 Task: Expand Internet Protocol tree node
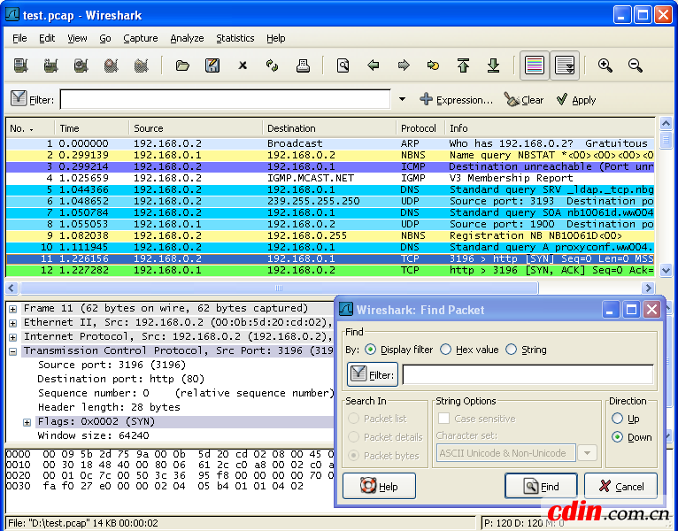pos(13,337)
